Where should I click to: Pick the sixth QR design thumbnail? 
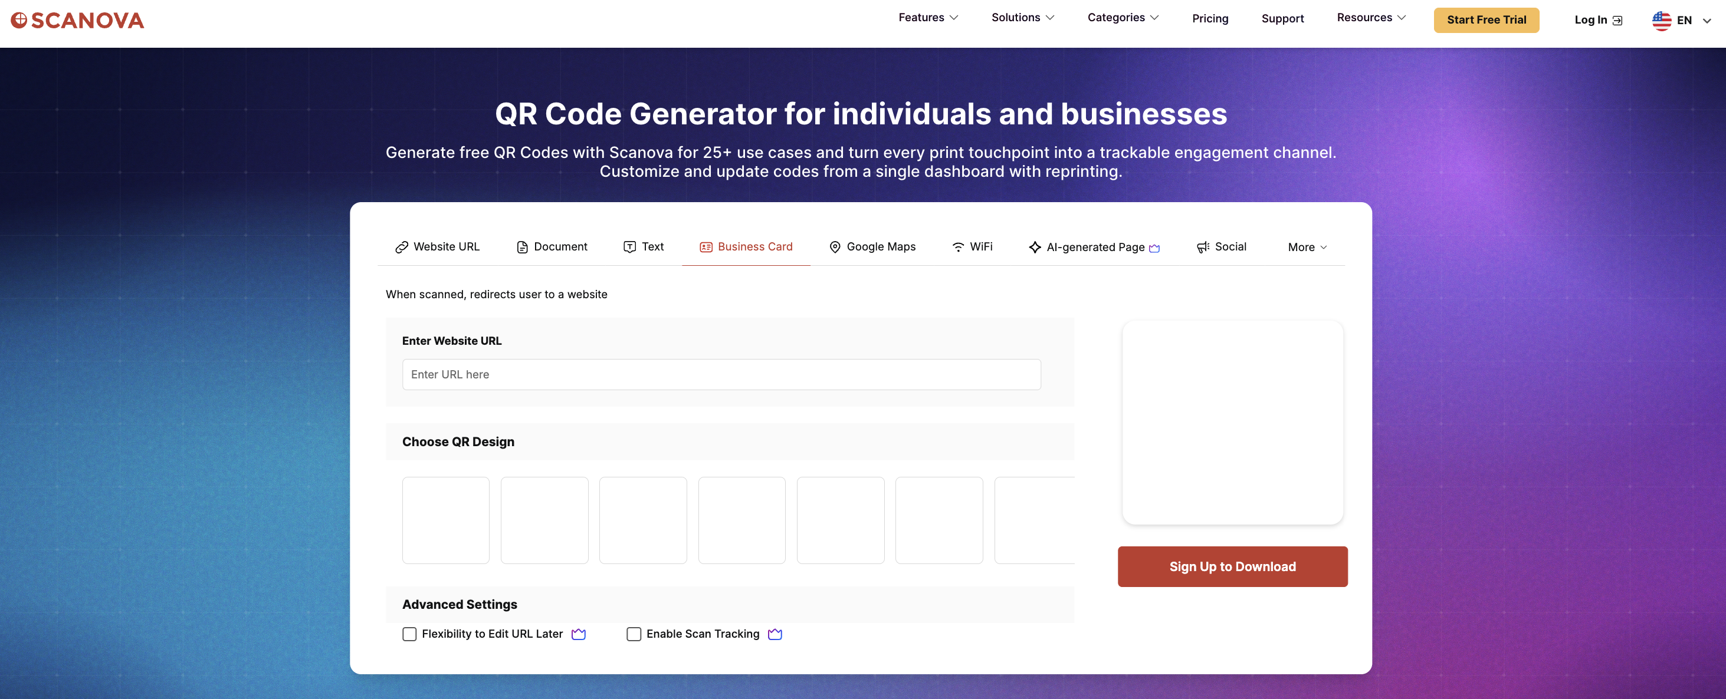click(939, 520)
